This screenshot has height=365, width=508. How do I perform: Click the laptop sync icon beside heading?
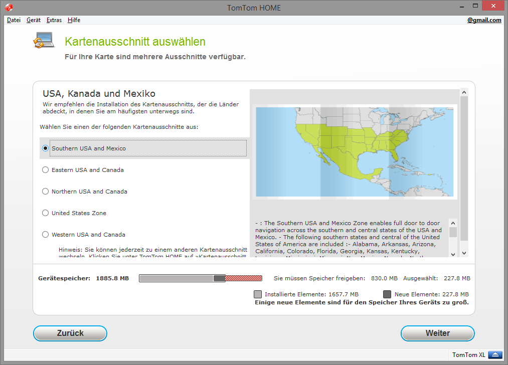pyautogui.click(x=43, y=40)
